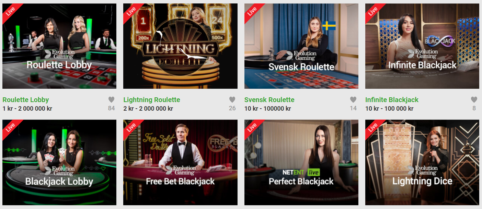The image size is (482, 209).
Task: Open the Lightning Roulette title link
Action: tap(152, 100)
